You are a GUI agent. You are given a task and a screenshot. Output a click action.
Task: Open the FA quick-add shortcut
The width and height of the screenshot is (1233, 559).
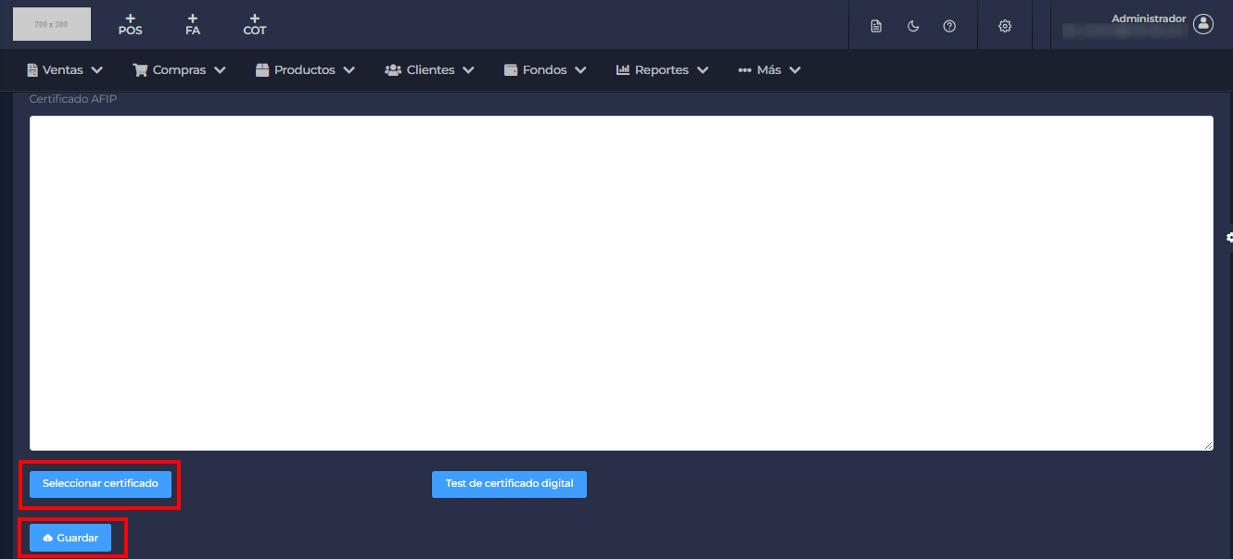click(192, 24)
